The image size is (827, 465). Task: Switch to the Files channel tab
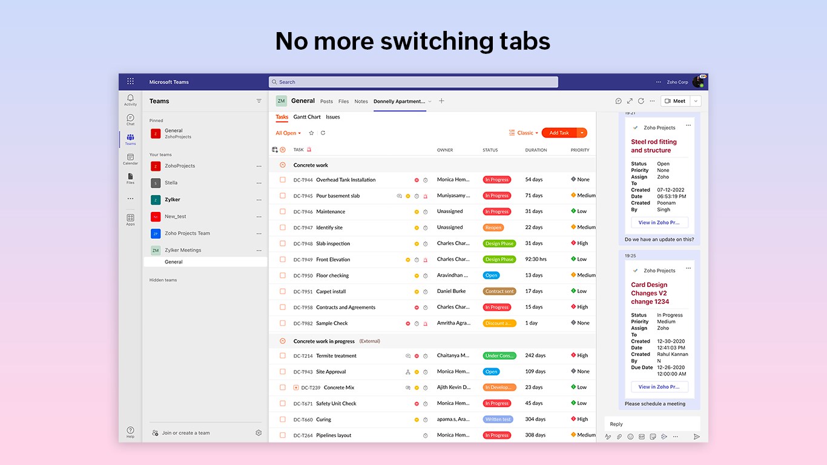click(343, 102)
